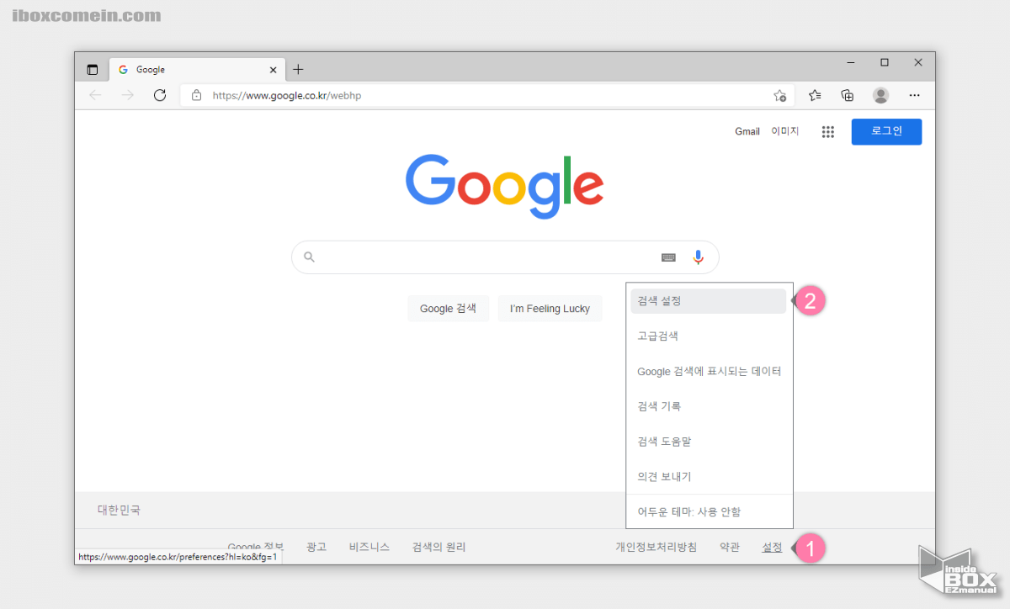Screen dimensions: 1010x609
Task: Choose 검색 설정 from the menu
Action: [x=708, y=301]
